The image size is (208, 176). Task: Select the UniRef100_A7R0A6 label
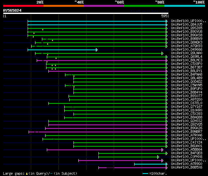click(187, 135)
